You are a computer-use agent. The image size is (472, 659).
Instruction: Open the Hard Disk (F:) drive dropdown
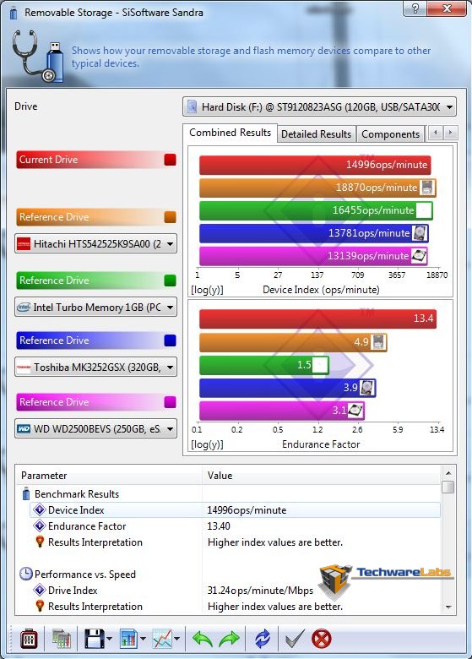[319, 106]
